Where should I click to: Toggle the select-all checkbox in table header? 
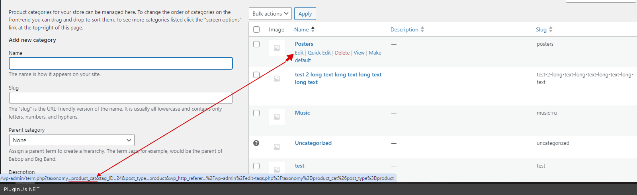(x=256, y=29)
